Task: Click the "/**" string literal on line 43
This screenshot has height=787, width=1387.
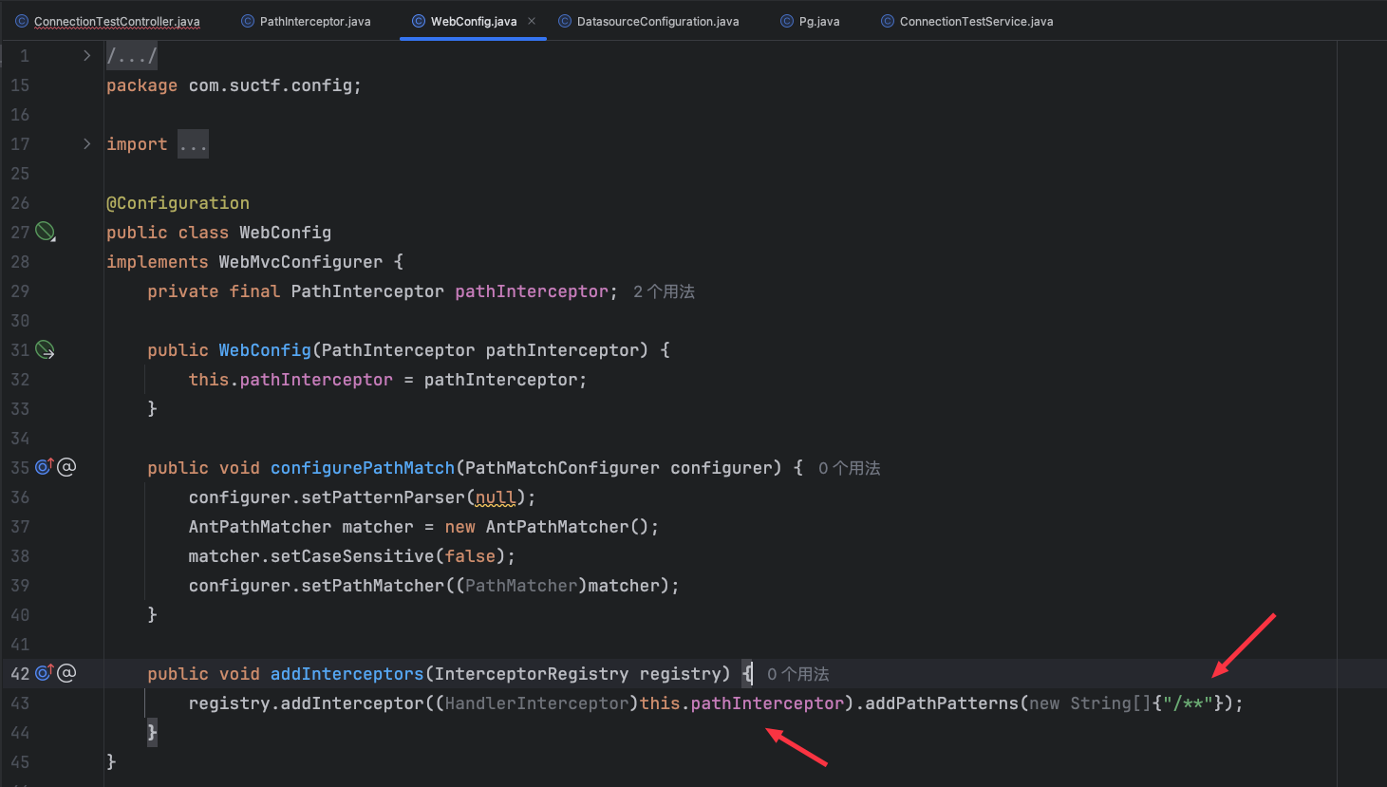Action: [1189, 703]
